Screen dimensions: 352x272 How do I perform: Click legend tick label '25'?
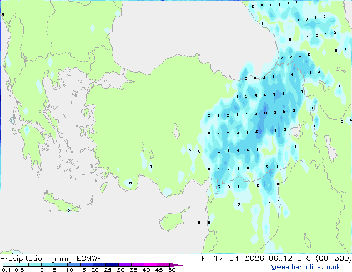(x=108, y=270)
